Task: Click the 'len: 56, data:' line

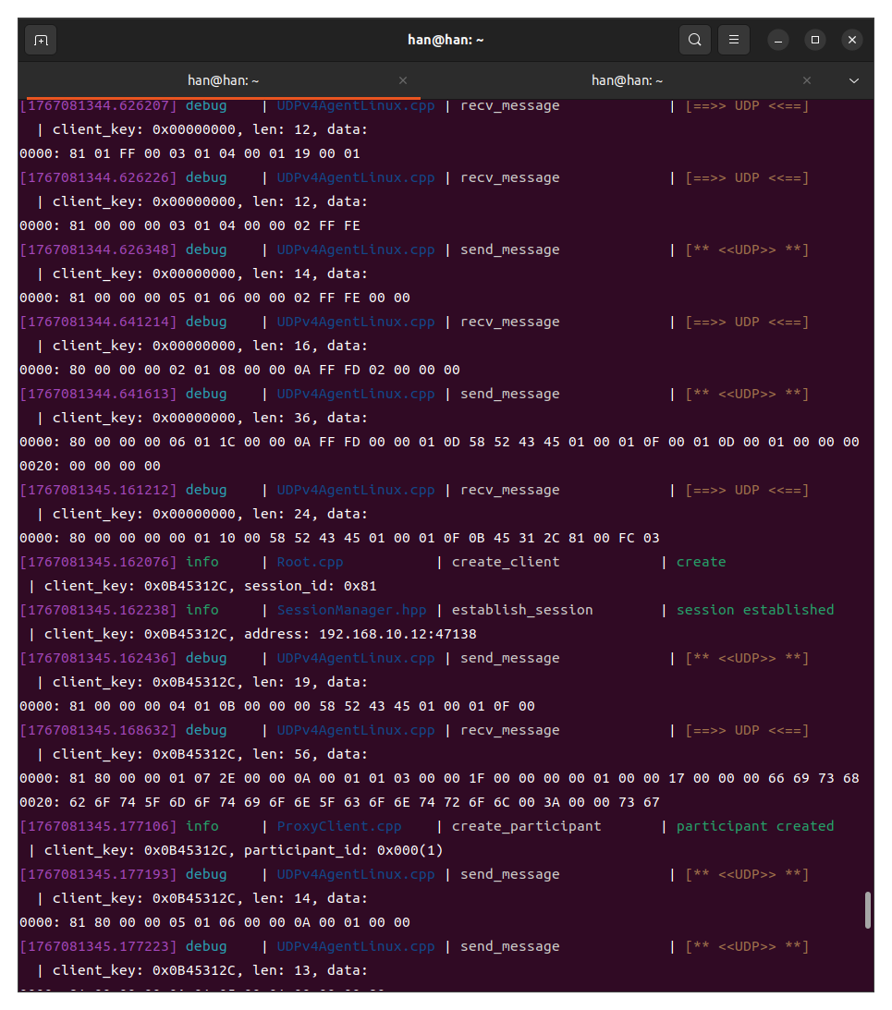Action: click(310, 754)
